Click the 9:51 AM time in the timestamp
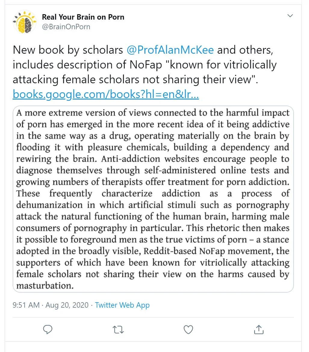309x352 pixels. 26,305
